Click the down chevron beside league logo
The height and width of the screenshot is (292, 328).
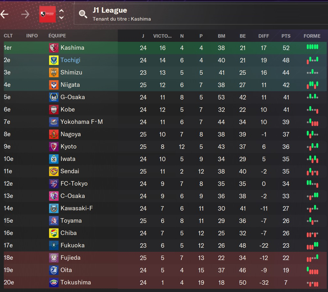pyautogui.click(x=61, y=17)
